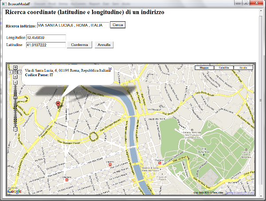Minimize the BrowseModalF window
This screenshot has height=201, width=266.
click(239, 3)
